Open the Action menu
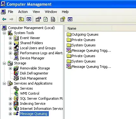The width and height of the screenshot is (136, 119). coord(23,12)
